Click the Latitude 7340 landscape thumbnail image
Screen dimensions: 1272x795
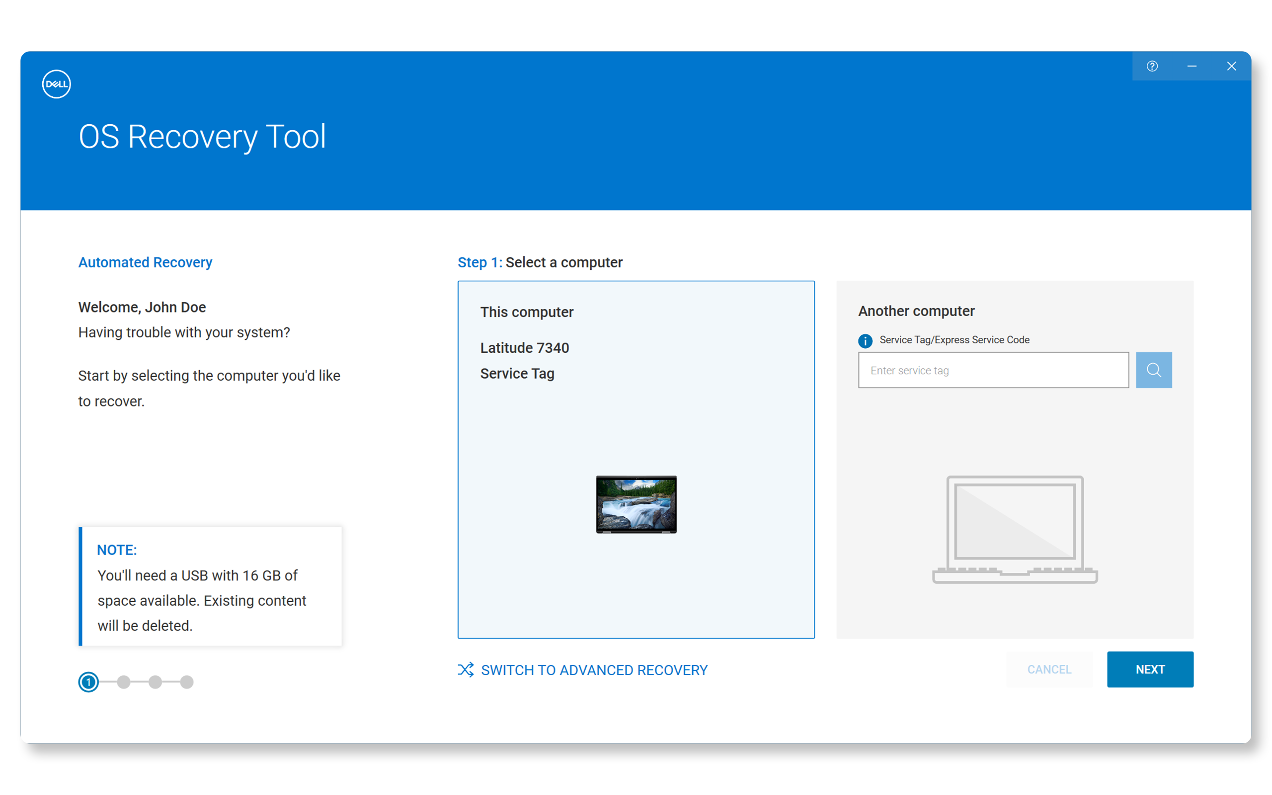(x=635, y=505)
